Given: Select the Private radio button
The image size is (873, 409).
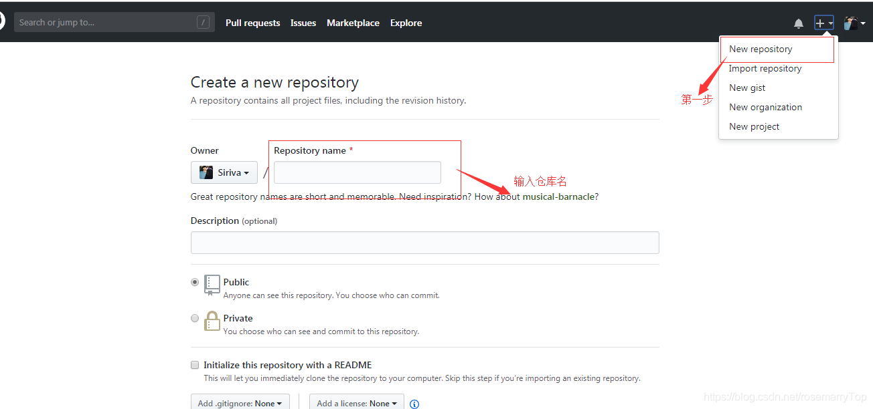Looking at the screenshot, I should coord(195,318).
